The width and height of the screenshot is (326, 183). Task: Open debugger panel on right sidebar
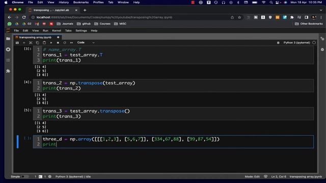pyautogui.click(x=322, y=50)
